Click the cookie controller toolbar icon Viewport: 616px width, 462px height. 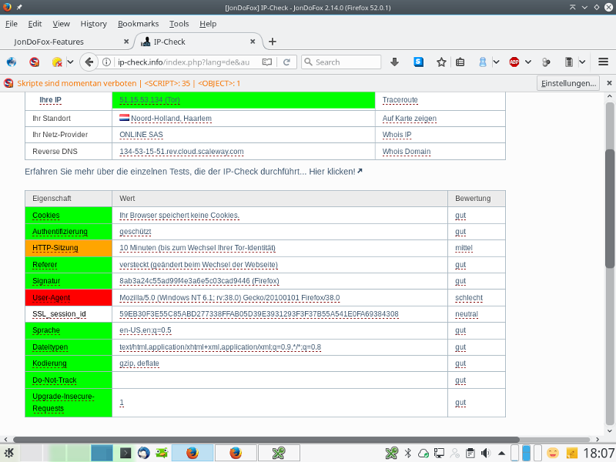pyautogui.click(x=57, y=62)
